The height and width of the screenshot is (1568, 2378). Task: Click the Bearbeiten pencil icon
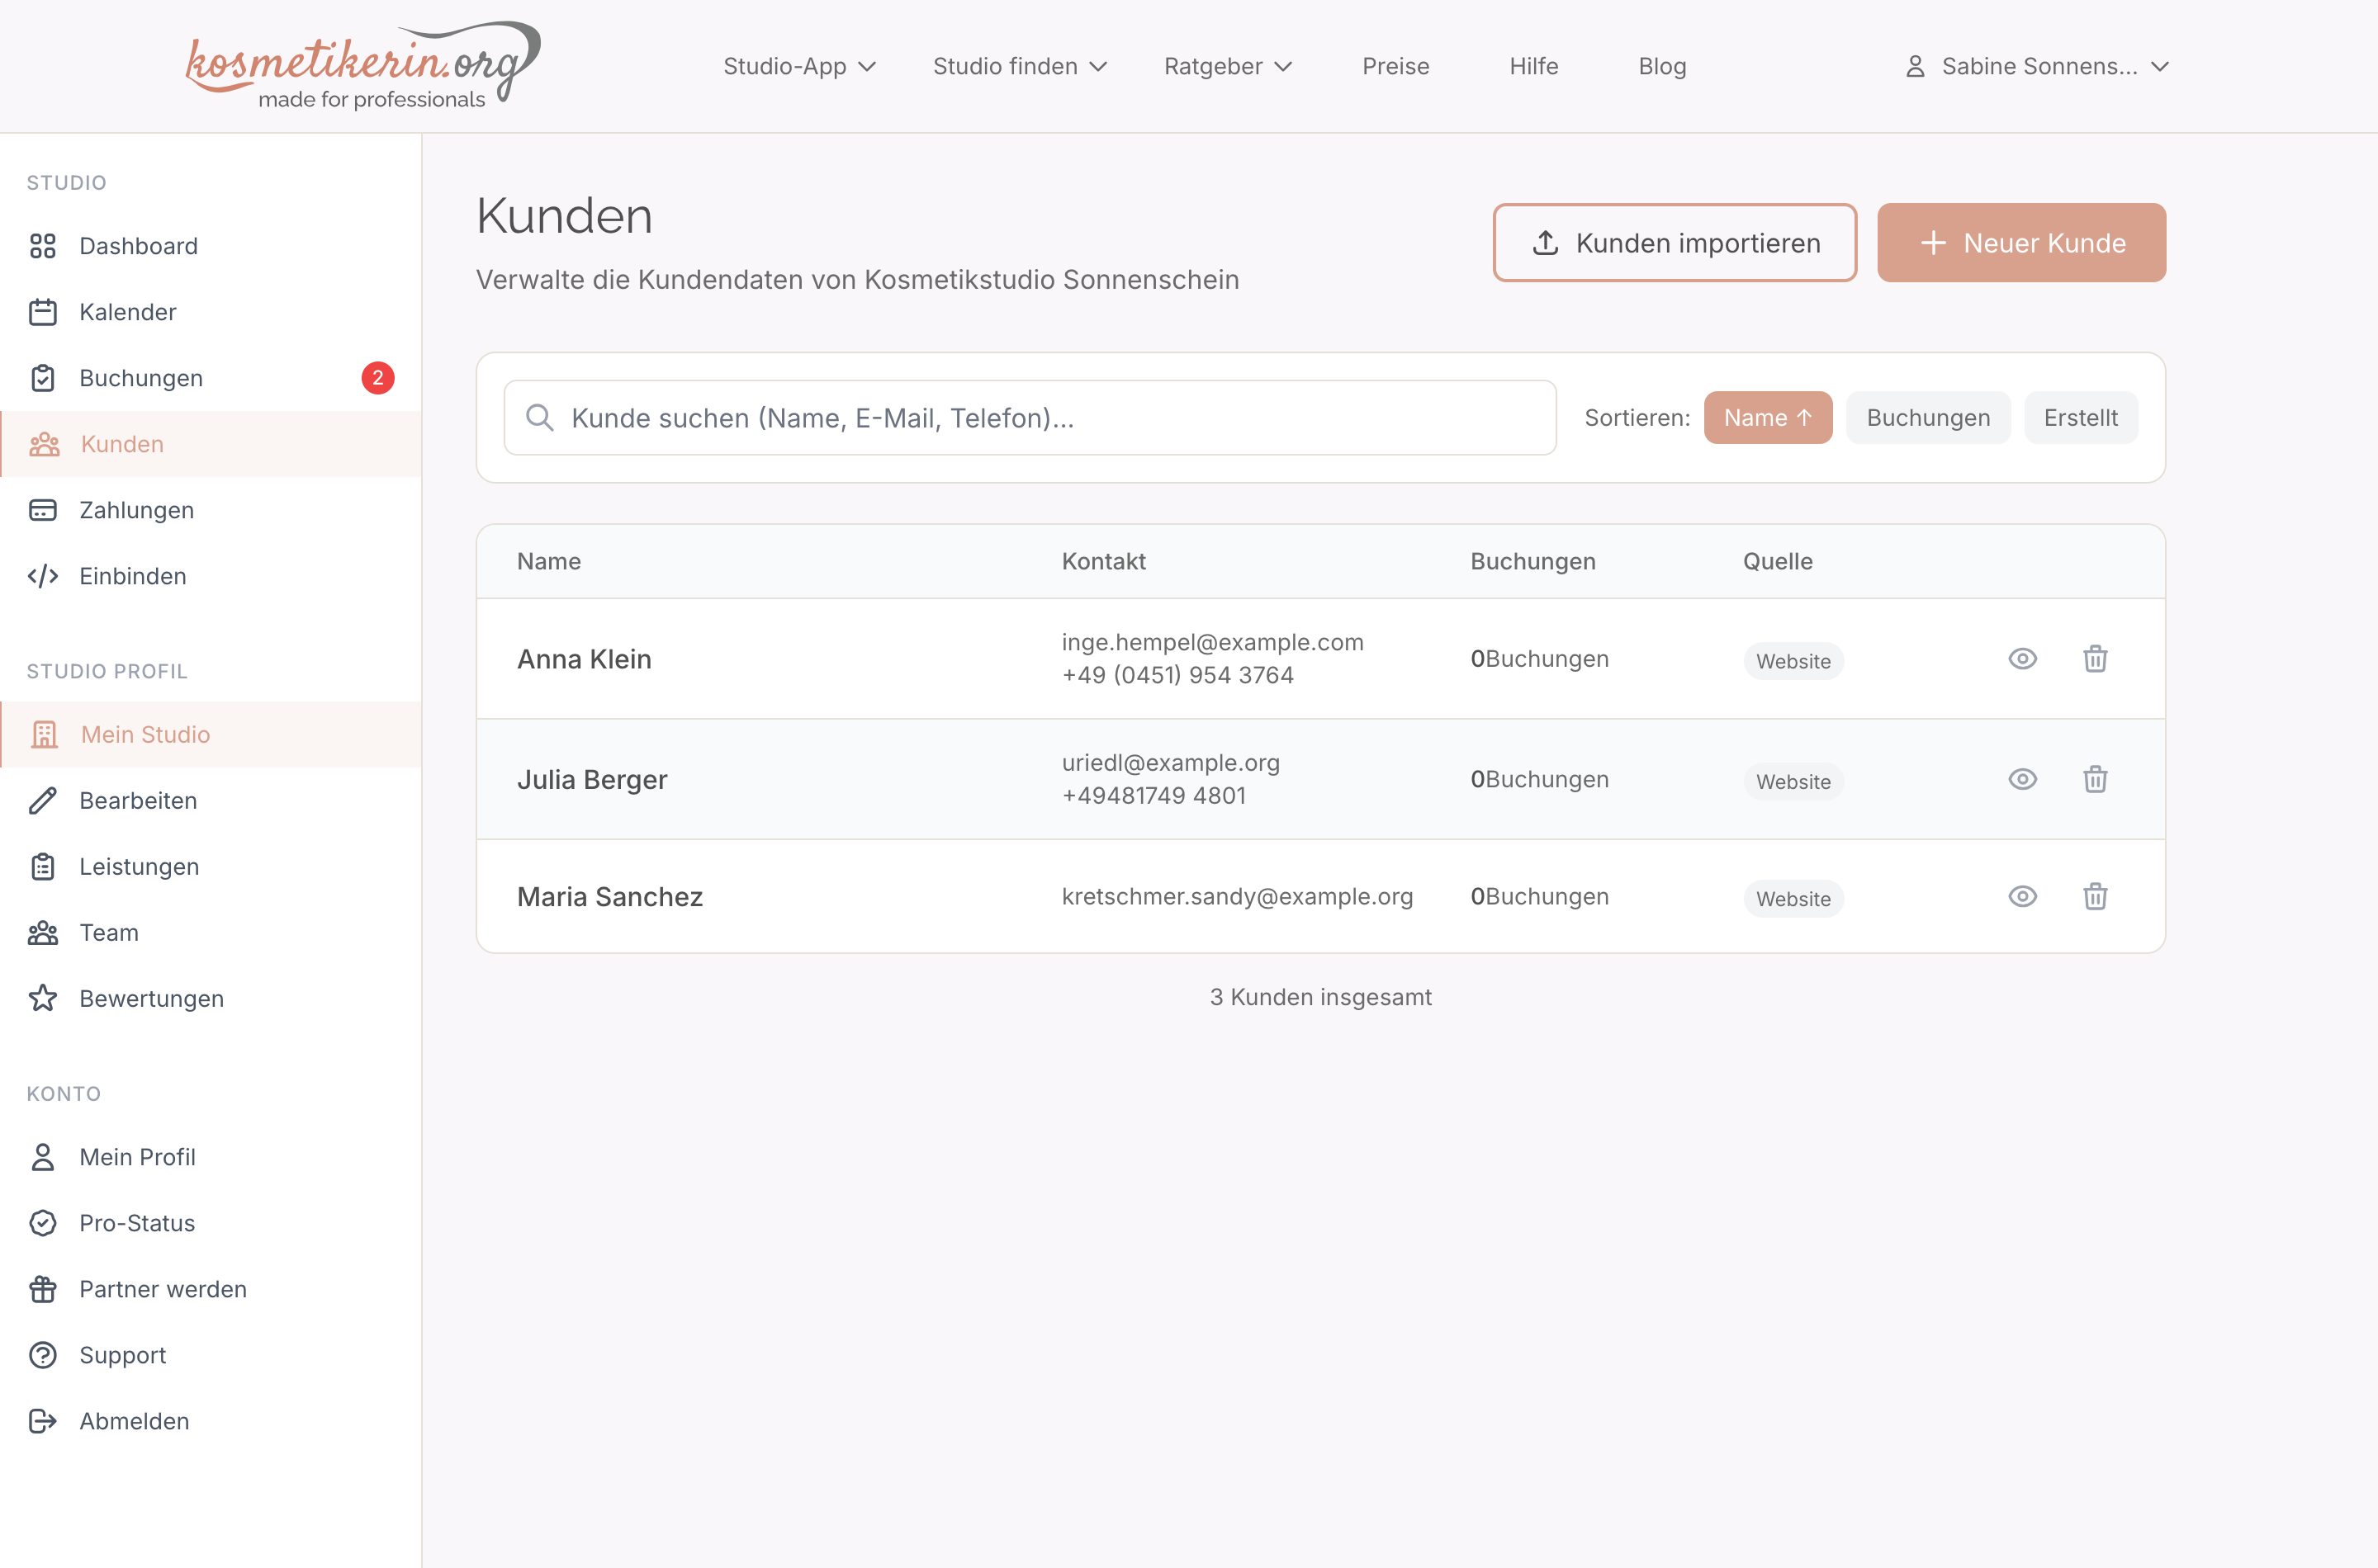point(43,800)
